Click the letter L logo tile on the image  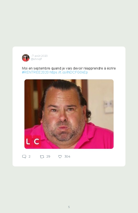click(x=28, y=142)
